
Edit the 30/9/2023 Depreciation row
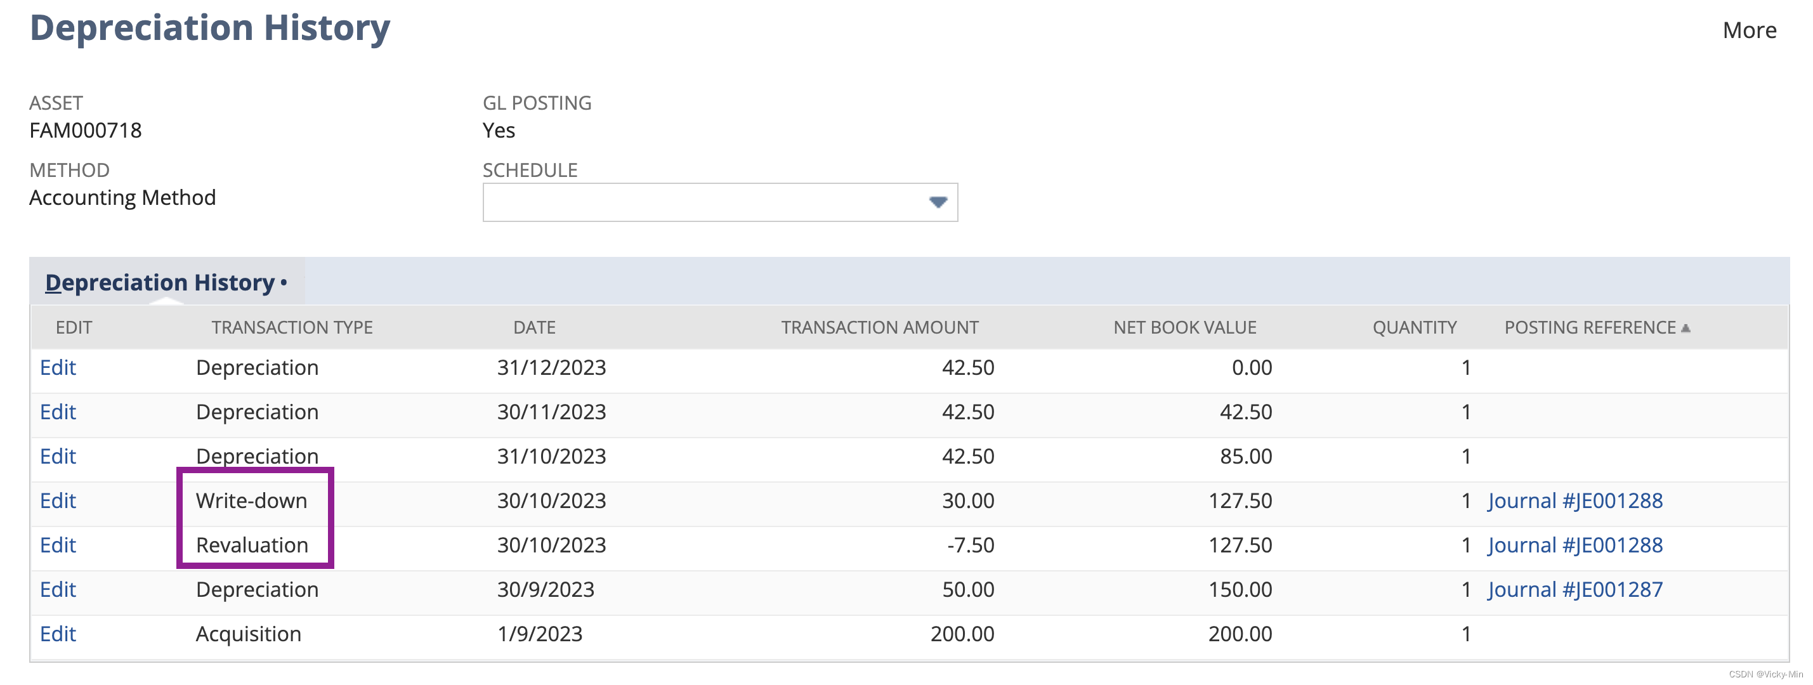58,589
